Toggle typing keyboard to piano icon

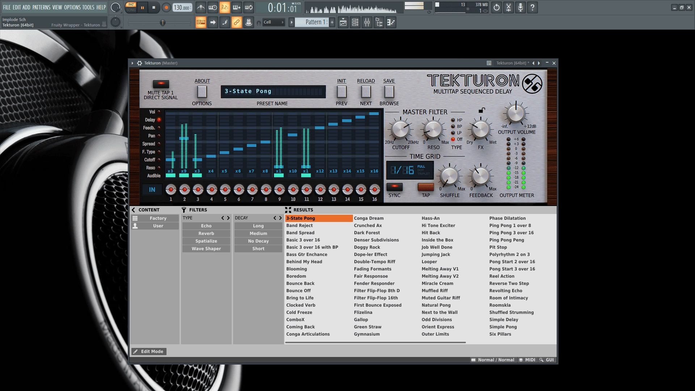(201, 22)
